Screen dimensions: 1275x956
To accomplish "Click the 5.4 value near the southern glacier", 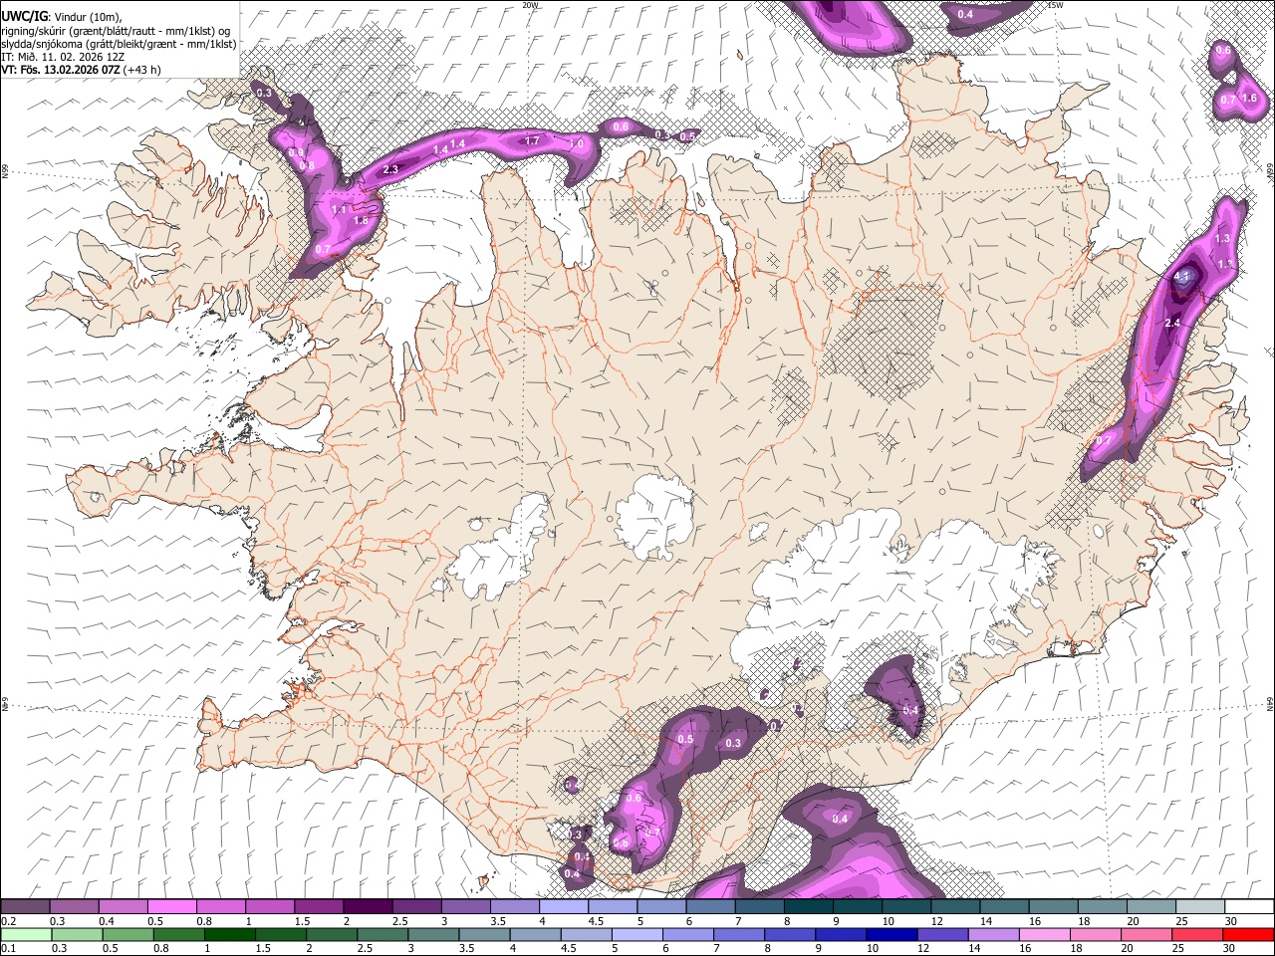I will pyautogui.click(x=909, y=710).
